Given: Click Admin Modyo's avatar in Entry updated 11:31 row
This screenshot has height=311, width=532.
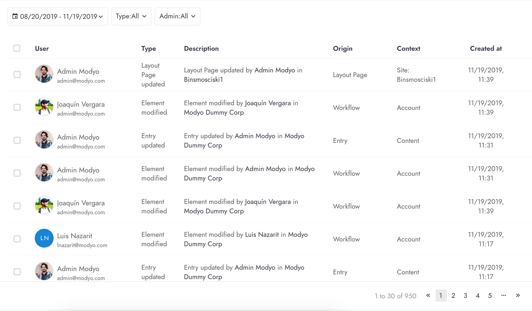Looking at the screenshot, I should click(44, 140).
